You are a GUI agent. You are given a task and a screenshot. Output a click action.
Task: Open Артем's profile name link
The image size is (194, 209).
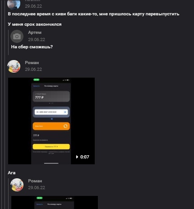point(35,33)
